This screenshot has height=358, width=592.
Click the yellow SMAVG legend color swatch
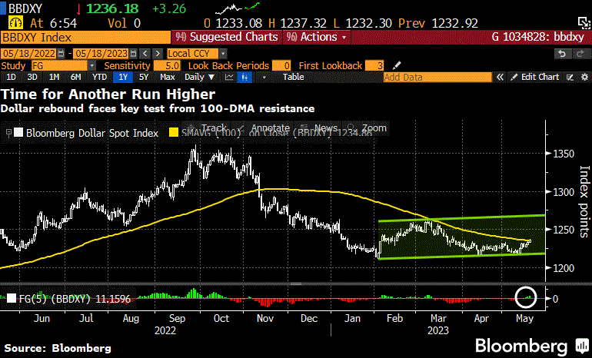coord(174,133)
